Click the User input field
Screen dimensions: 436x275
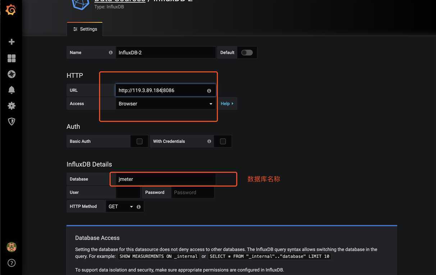tap(128, 192)
